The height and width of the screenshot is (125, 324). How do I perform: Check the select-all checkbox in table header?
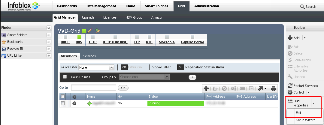click(x=62, y=97)
